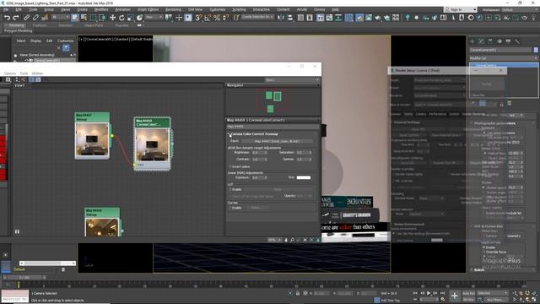Screen dimensions: 540x304
Task: Toggle the Percent Snap icon
Action: [217, 18]
